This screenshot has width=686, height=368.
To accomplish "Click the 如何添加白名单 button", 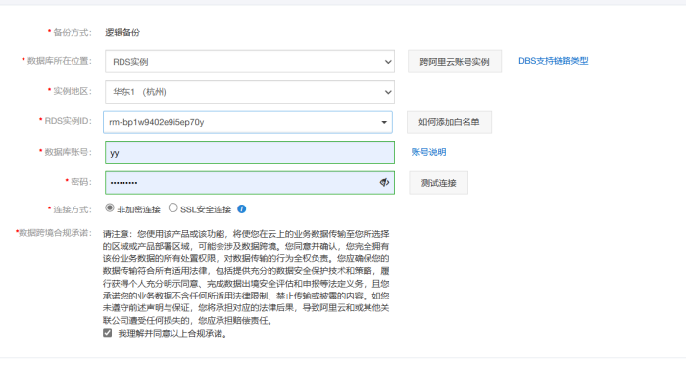I will point(449,122).
